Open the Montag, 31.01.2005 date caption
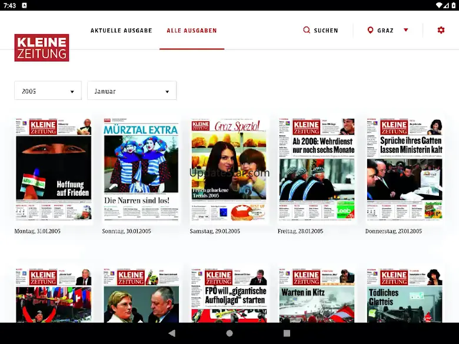Viewport: 459px width, 344px height. point(38,231)
